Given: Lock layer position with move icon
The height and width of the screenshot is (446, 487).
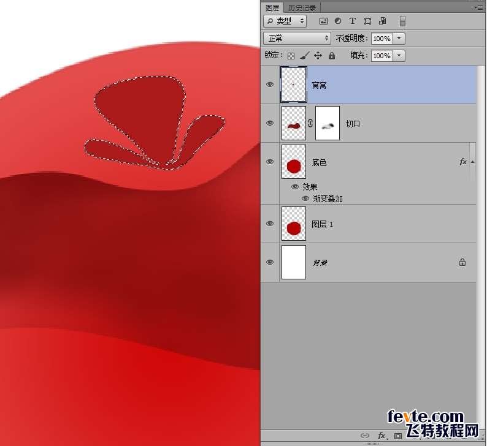Looking at the screenshot, I should click(x=318, y=56).
